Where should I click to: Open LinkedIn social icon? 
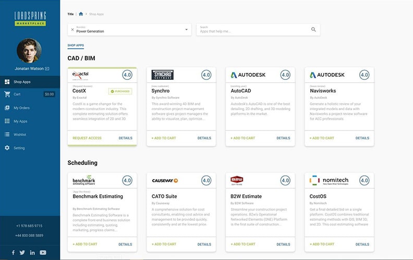point(32,252)
